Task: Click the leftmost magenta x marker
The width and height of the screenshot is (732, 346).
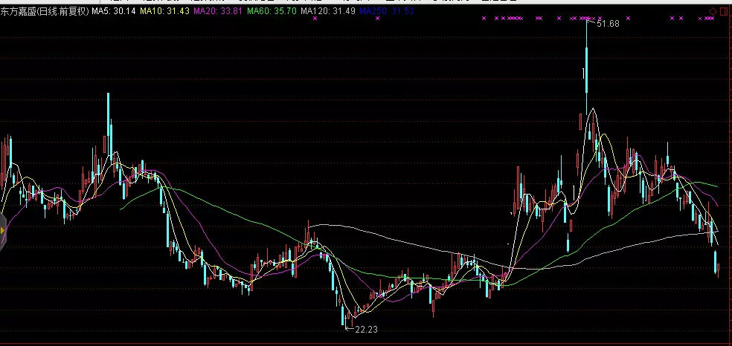Action: click(x=484, y=18)
